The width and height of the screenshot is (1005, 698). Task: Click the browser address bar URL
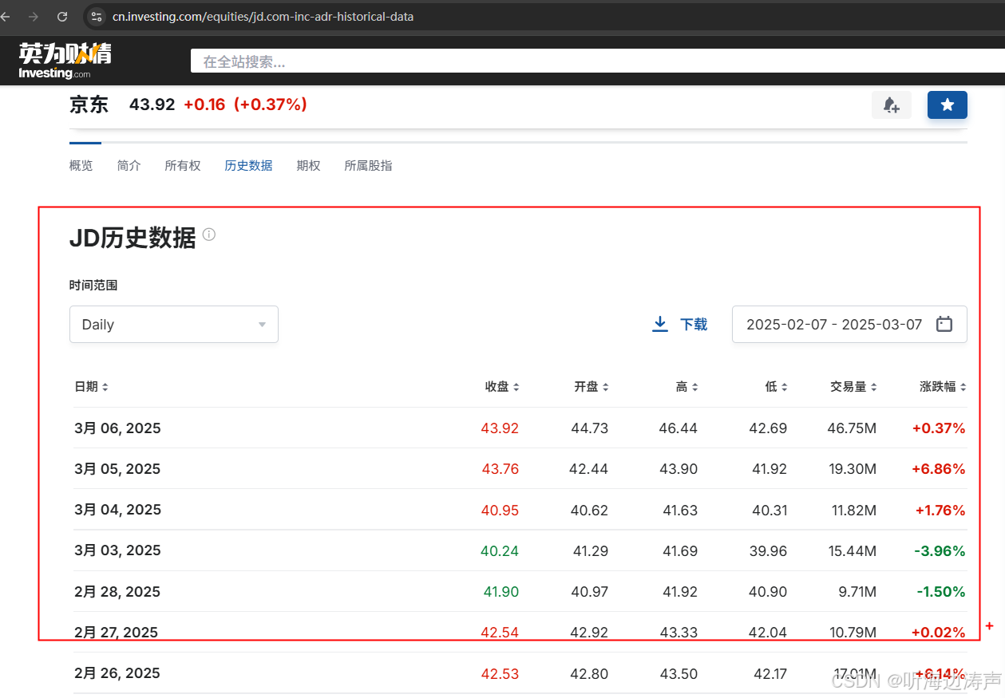[263, 16]
